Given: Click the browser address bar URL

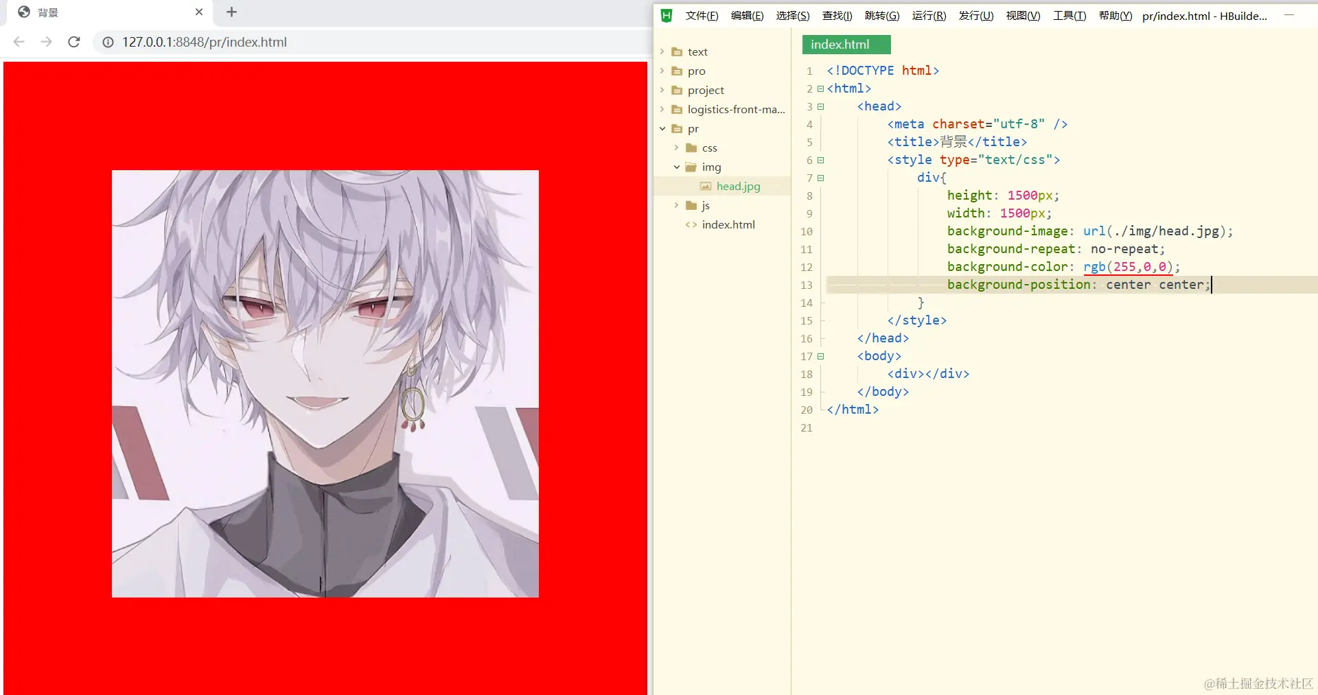Looking at the screenshot, I should pyautogui.click(x=205, y=42).
